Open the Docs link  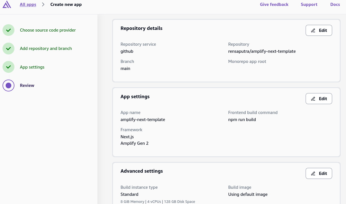click(x=335, y=5)
